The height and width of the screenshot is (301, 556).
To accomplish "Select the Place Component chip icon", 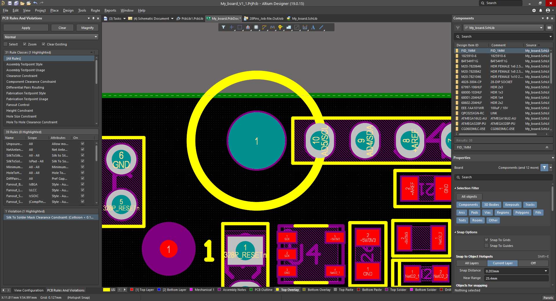I will (256, 27).
